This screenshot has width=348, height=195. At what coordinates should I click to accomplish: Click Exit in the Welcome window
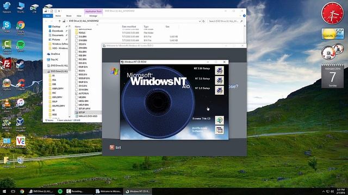[x=115, y=147]
